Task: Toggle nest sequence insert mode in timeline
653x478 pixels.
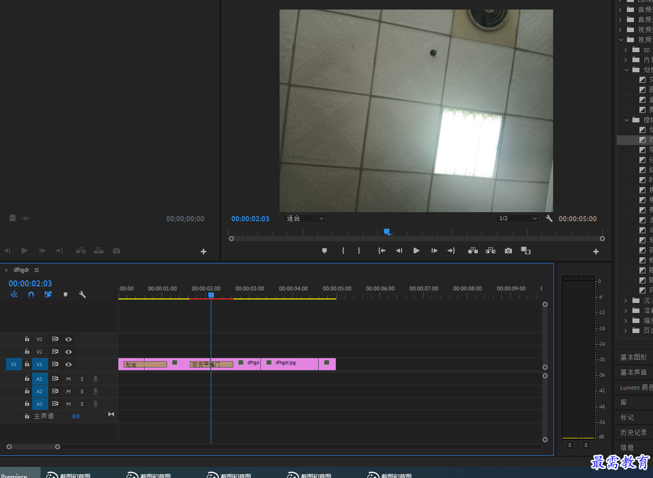Action: click(x=14, y=294)
